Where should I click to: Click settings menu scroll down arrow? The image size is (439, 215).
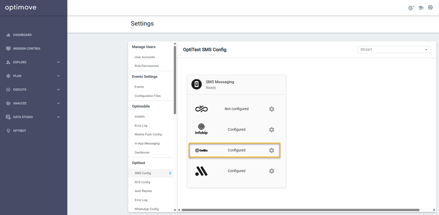[175, 210]
